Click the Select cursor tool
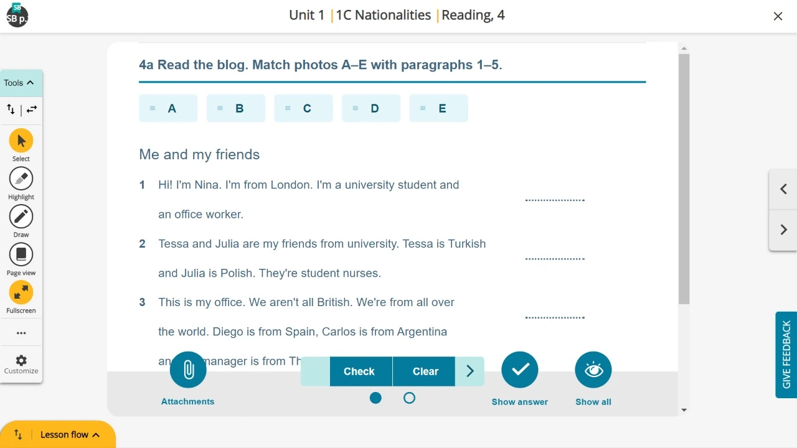Screen dimensions: 797x448 tap(21, 141)
